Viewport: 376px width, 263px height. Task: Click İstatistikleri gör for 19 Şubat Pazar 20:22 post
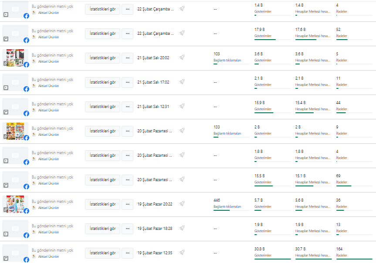coord(103,204)
